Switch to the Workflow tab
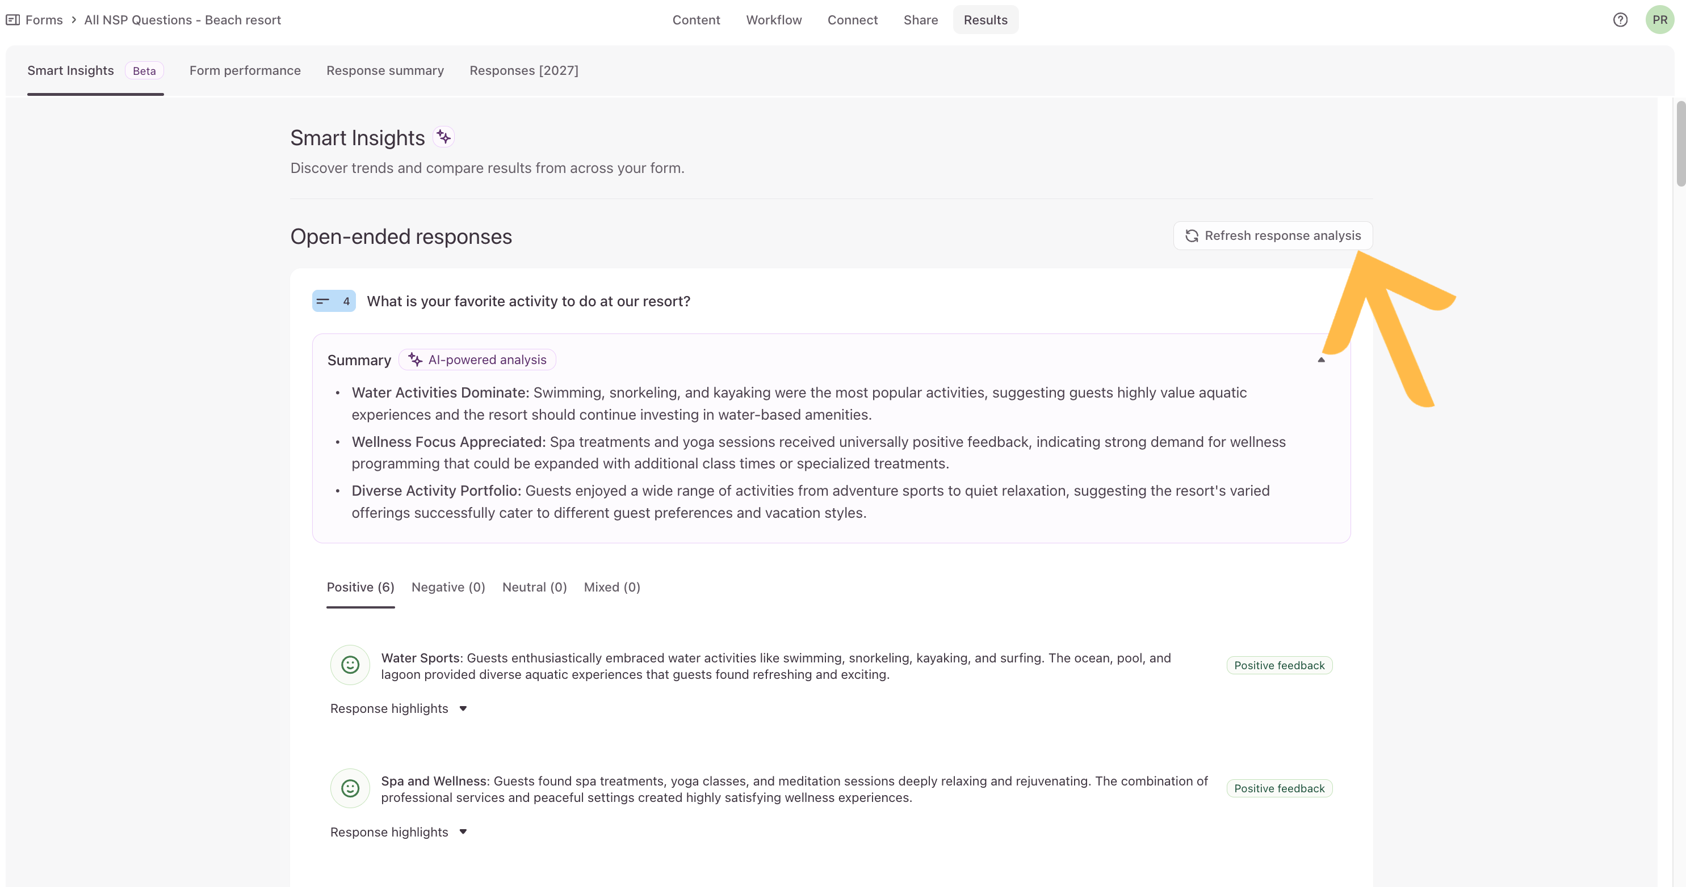This screenshot has height=887, width=1686. click(x=774, y=20)
